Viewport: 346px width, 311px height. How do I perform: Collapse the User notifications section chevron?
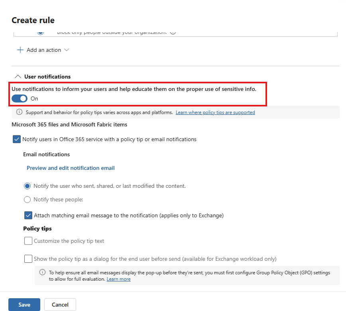pos(18,76)
